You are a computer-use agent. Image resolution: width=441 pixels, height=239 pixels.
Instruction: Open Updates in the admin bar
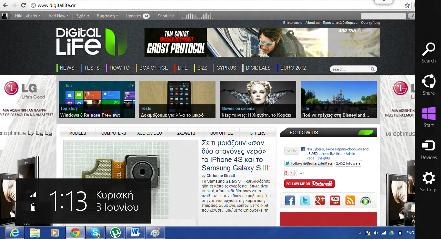pos(137,16)
